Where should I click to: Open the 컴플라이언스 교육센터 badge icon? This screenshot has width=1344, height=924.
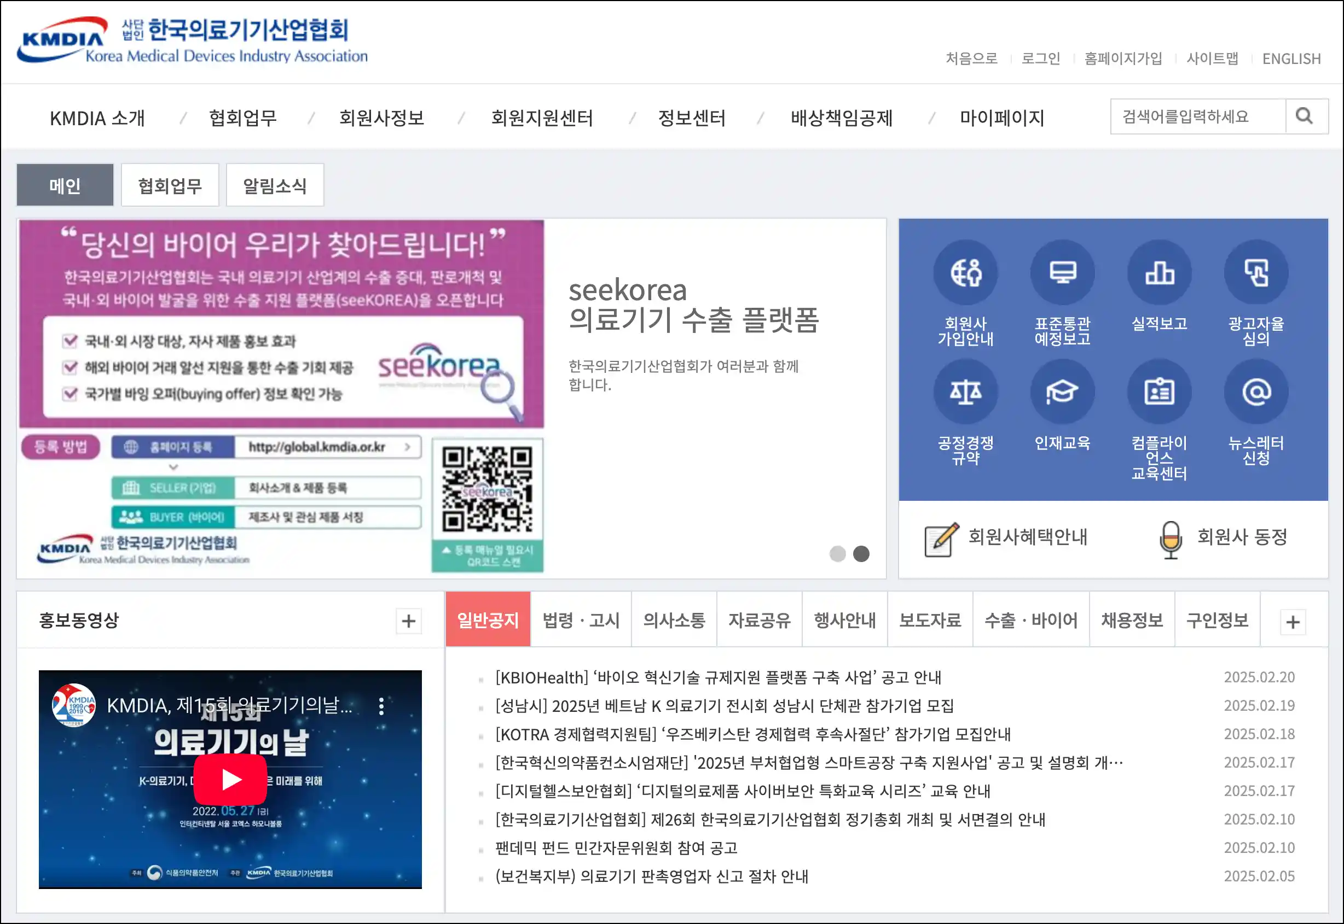(1159, 392)
